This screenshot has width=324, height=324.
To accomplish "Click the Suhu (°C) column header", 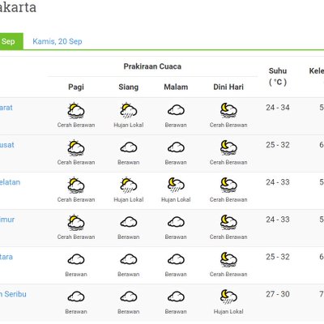I will [278, 76].
